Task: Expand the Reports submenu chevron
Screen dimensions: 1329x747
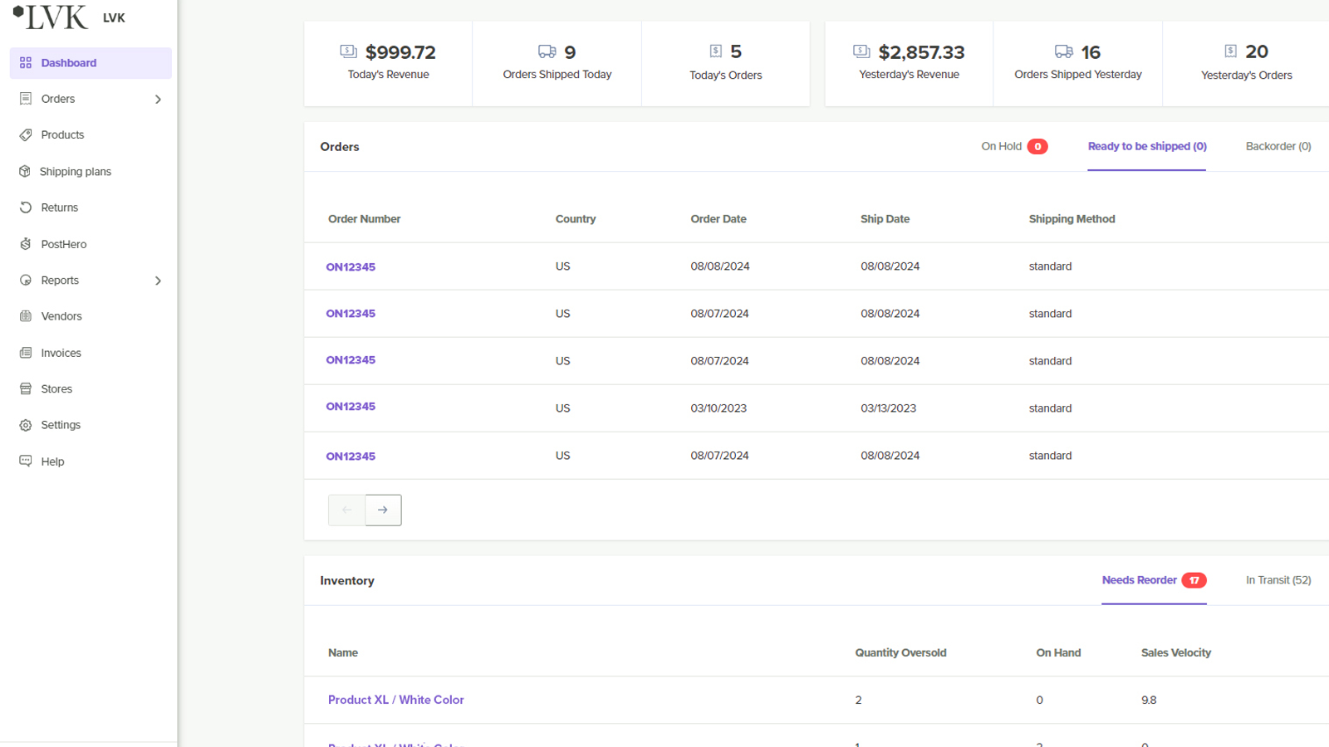Action: 158,281
